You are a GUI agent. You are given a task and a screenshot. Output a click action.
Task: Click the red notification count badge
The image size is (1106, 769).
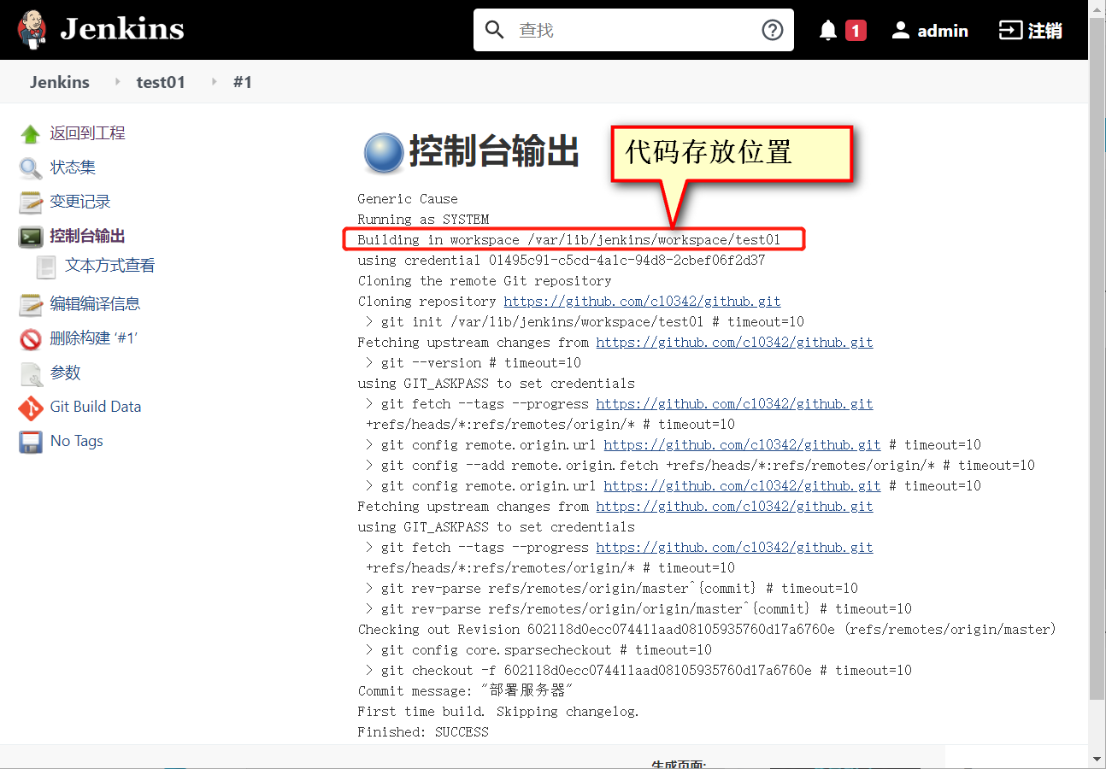click(856, 31)
